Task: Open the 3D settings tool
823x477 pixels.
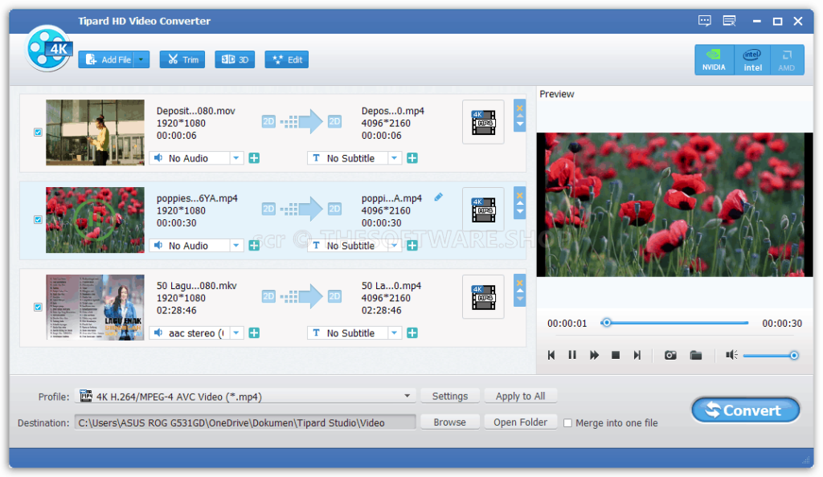Action: pos(235,59)
